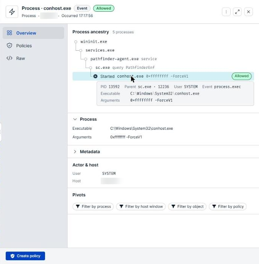Click Allowed badge in conhost.exe row
Image resolution: width=259 pixels, height=264 pixels.
click(x=242, y=76)
